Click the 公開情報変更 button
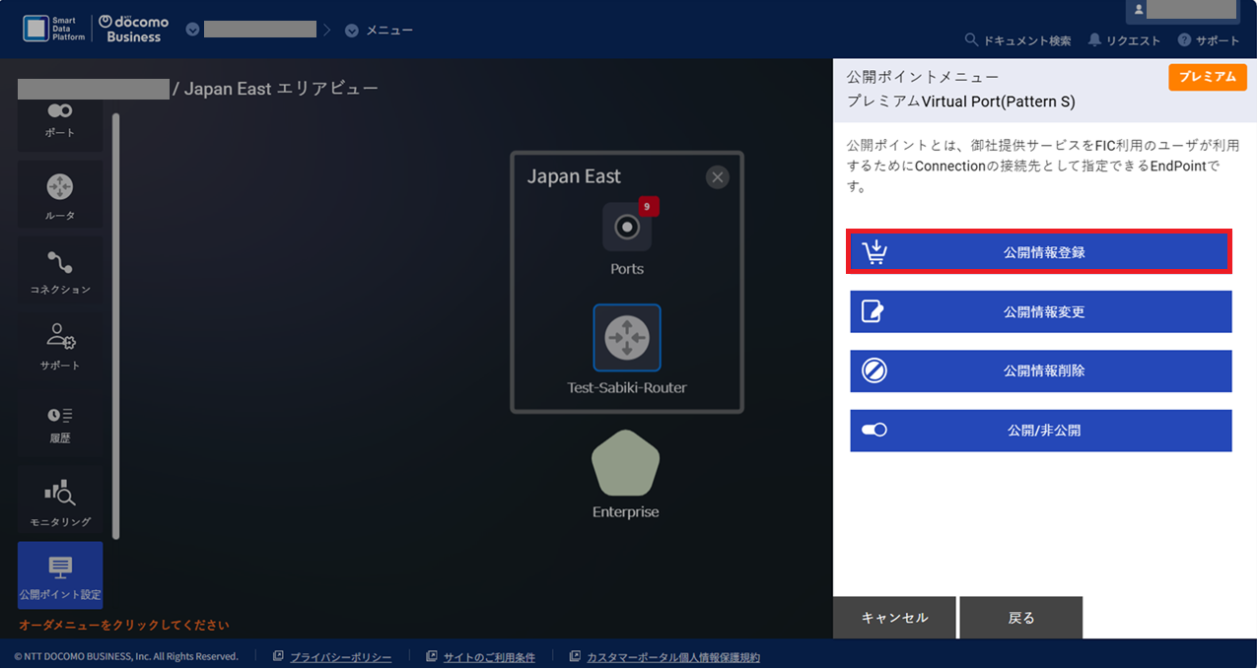Image resolution: width=1257 pixels, height=671 pixels. coord(1039,311)
